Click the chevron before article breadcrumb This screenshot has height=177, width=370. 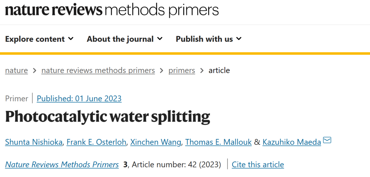[202, 70]
